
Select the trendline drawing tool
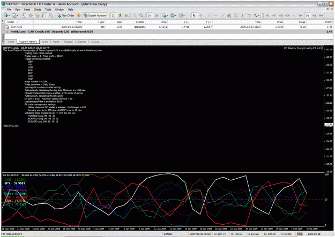(222, 16)
